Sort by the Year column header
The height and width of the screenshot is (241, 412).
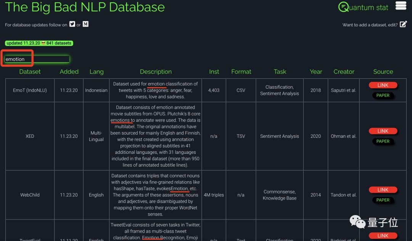(x=315, y=72)
